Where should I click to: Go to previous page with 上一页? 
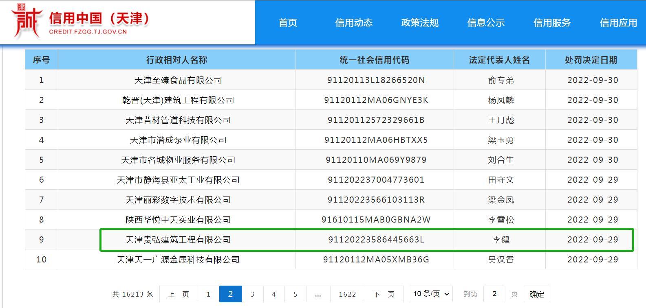point(179,294)
